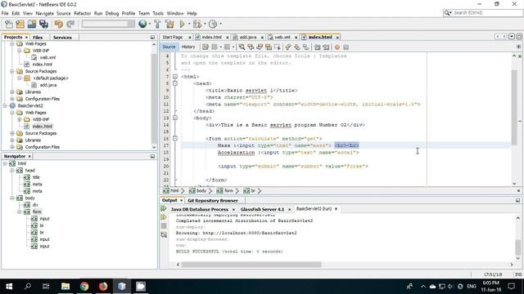The height and width of the screenshot is (294, 524).
Task: Expand Configuration Files under BasicServlet2
Action: (x=12, y=147)
